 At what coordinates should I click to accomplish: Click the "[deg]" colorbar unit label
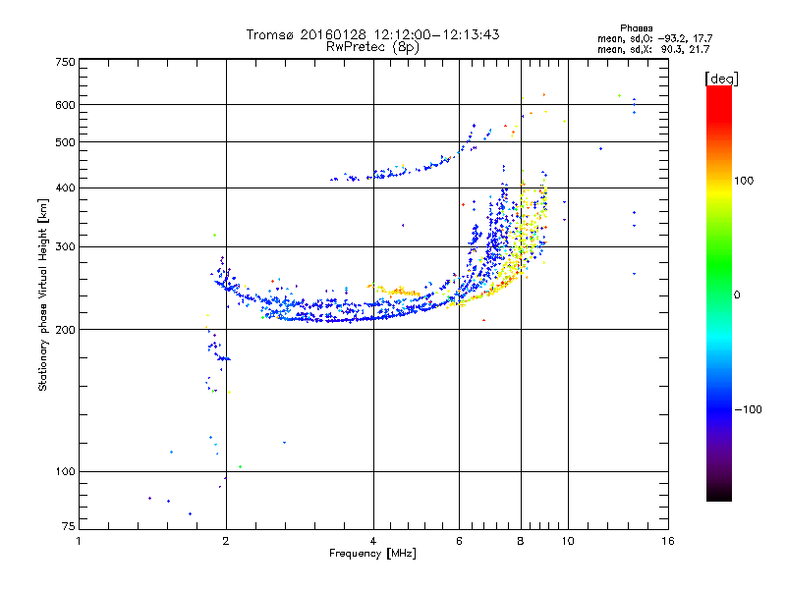pos(721,79)
